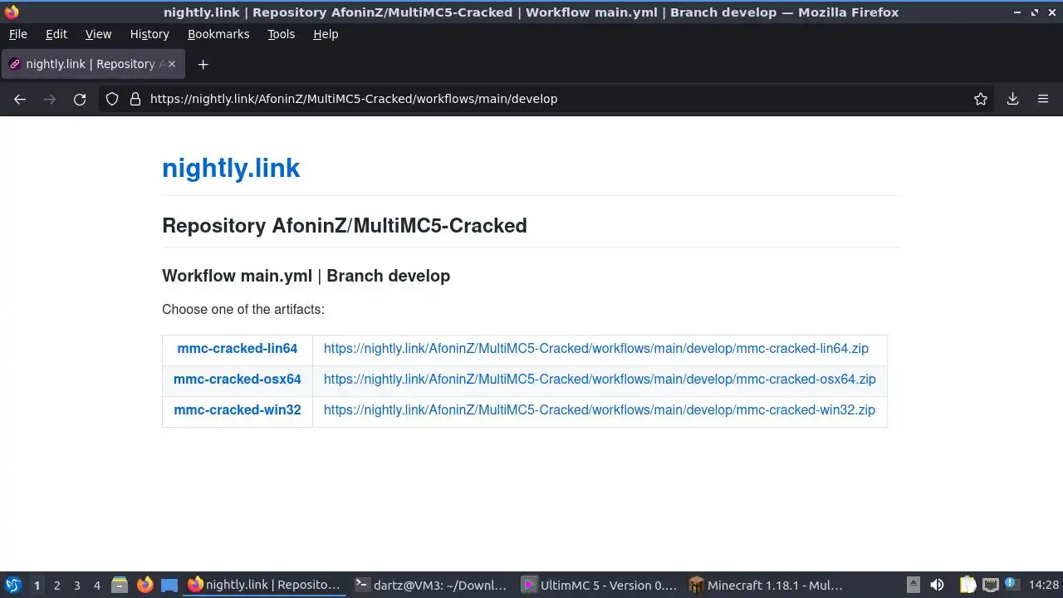Open the Tools menu
1063x598 pixels.
281,34
